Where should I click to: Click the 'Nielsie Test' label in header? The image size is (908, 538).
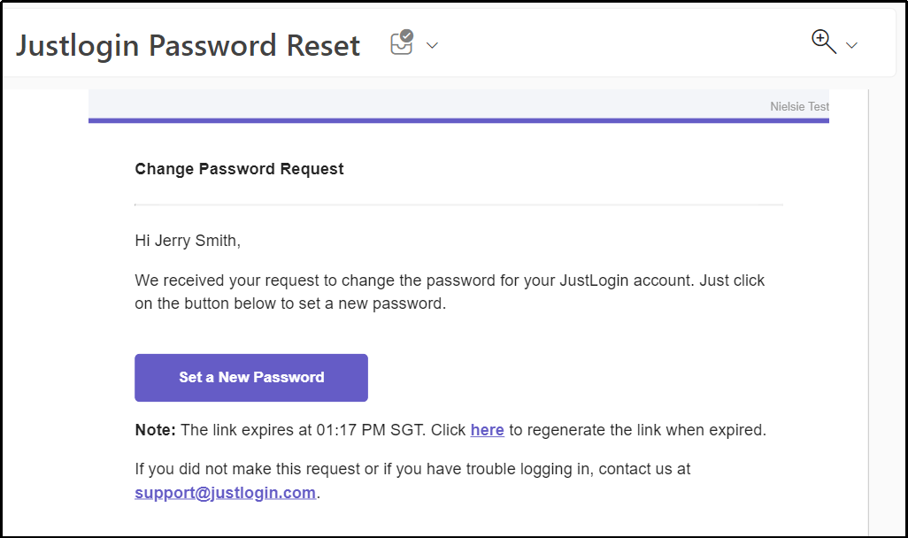point(800,106)
